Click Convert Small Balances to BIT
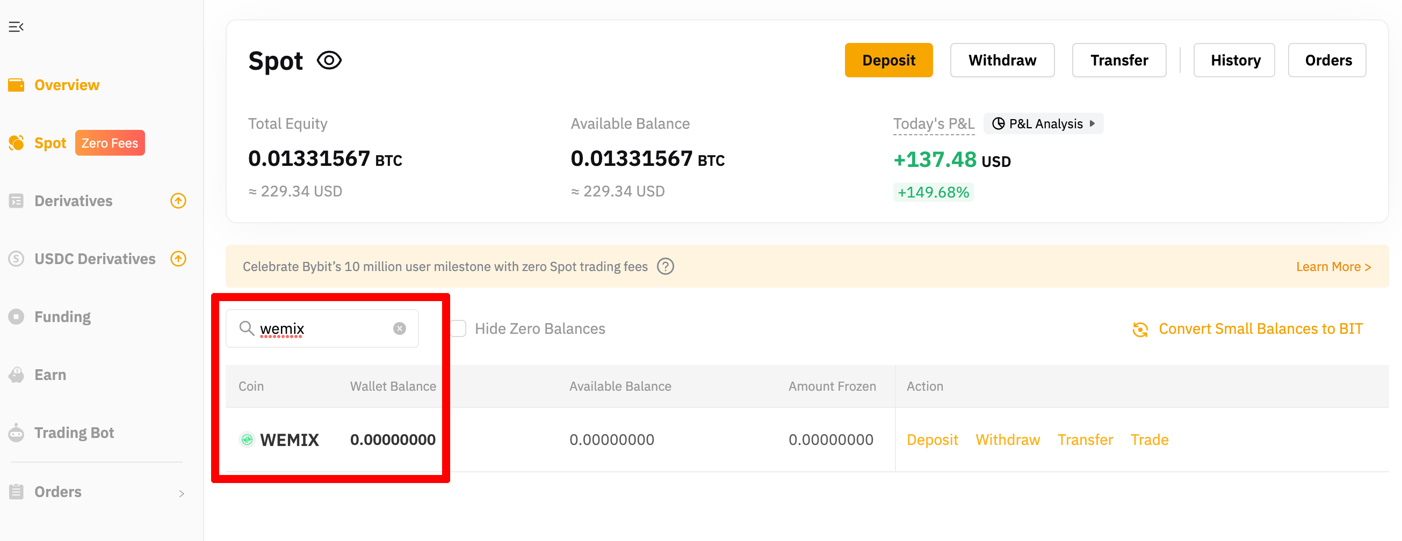This screenshot has height=541, width=1402. [x=1261, y=329]
